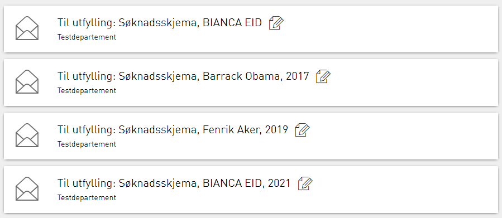Click the edit form icon after Barrack Obama, 2017

(323, 77)
